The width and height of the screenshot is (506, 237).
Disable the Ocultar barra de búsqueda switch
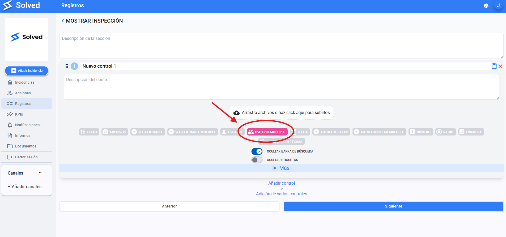pos(257,151)
